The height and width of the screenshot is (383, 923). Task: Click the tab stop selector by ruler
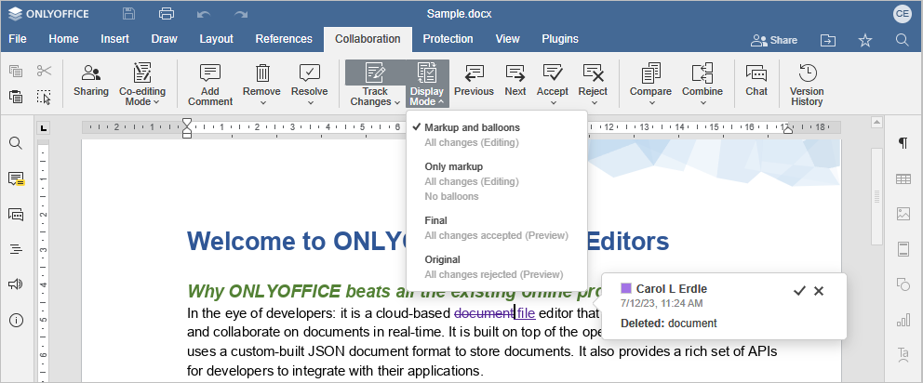[x=44, y=127]
